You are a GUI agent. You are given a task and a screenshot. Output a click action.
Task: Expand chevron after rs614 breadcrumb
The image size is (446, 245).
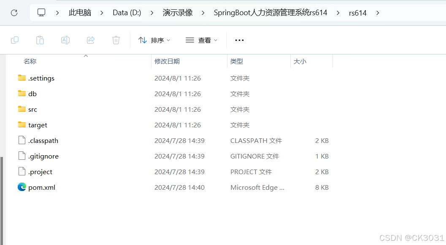378,13
